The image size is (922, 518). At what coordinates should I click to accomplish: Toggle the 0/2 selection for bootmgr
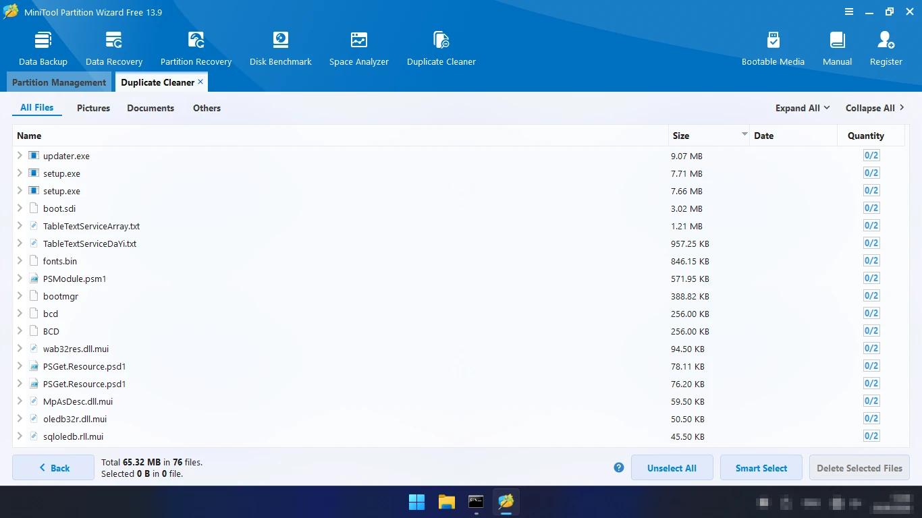[x=871, y=296]
